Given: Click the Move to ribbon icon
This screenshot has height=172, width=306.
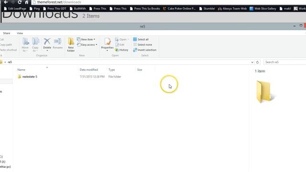Looking at the screenshot, I should [x=25, y=45].
